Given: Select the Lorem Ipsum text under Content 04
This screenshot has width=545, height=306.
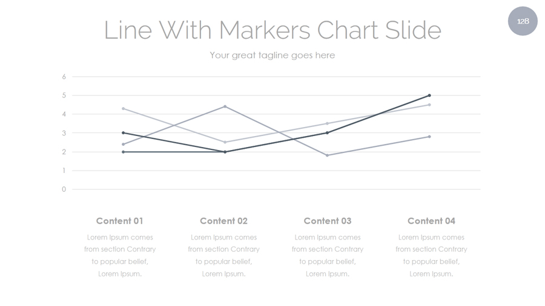Looking at the screenshot, I should tap(431, 255).
